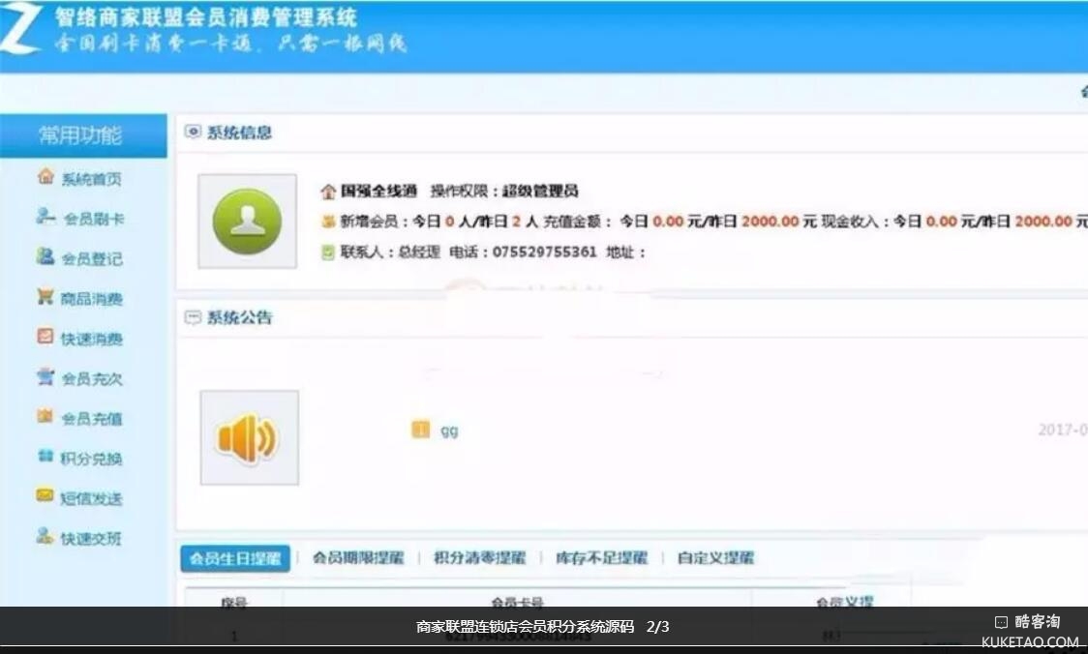Click the orange icon beside 会员充值
Screen dimensions: 1088x654
45,416
